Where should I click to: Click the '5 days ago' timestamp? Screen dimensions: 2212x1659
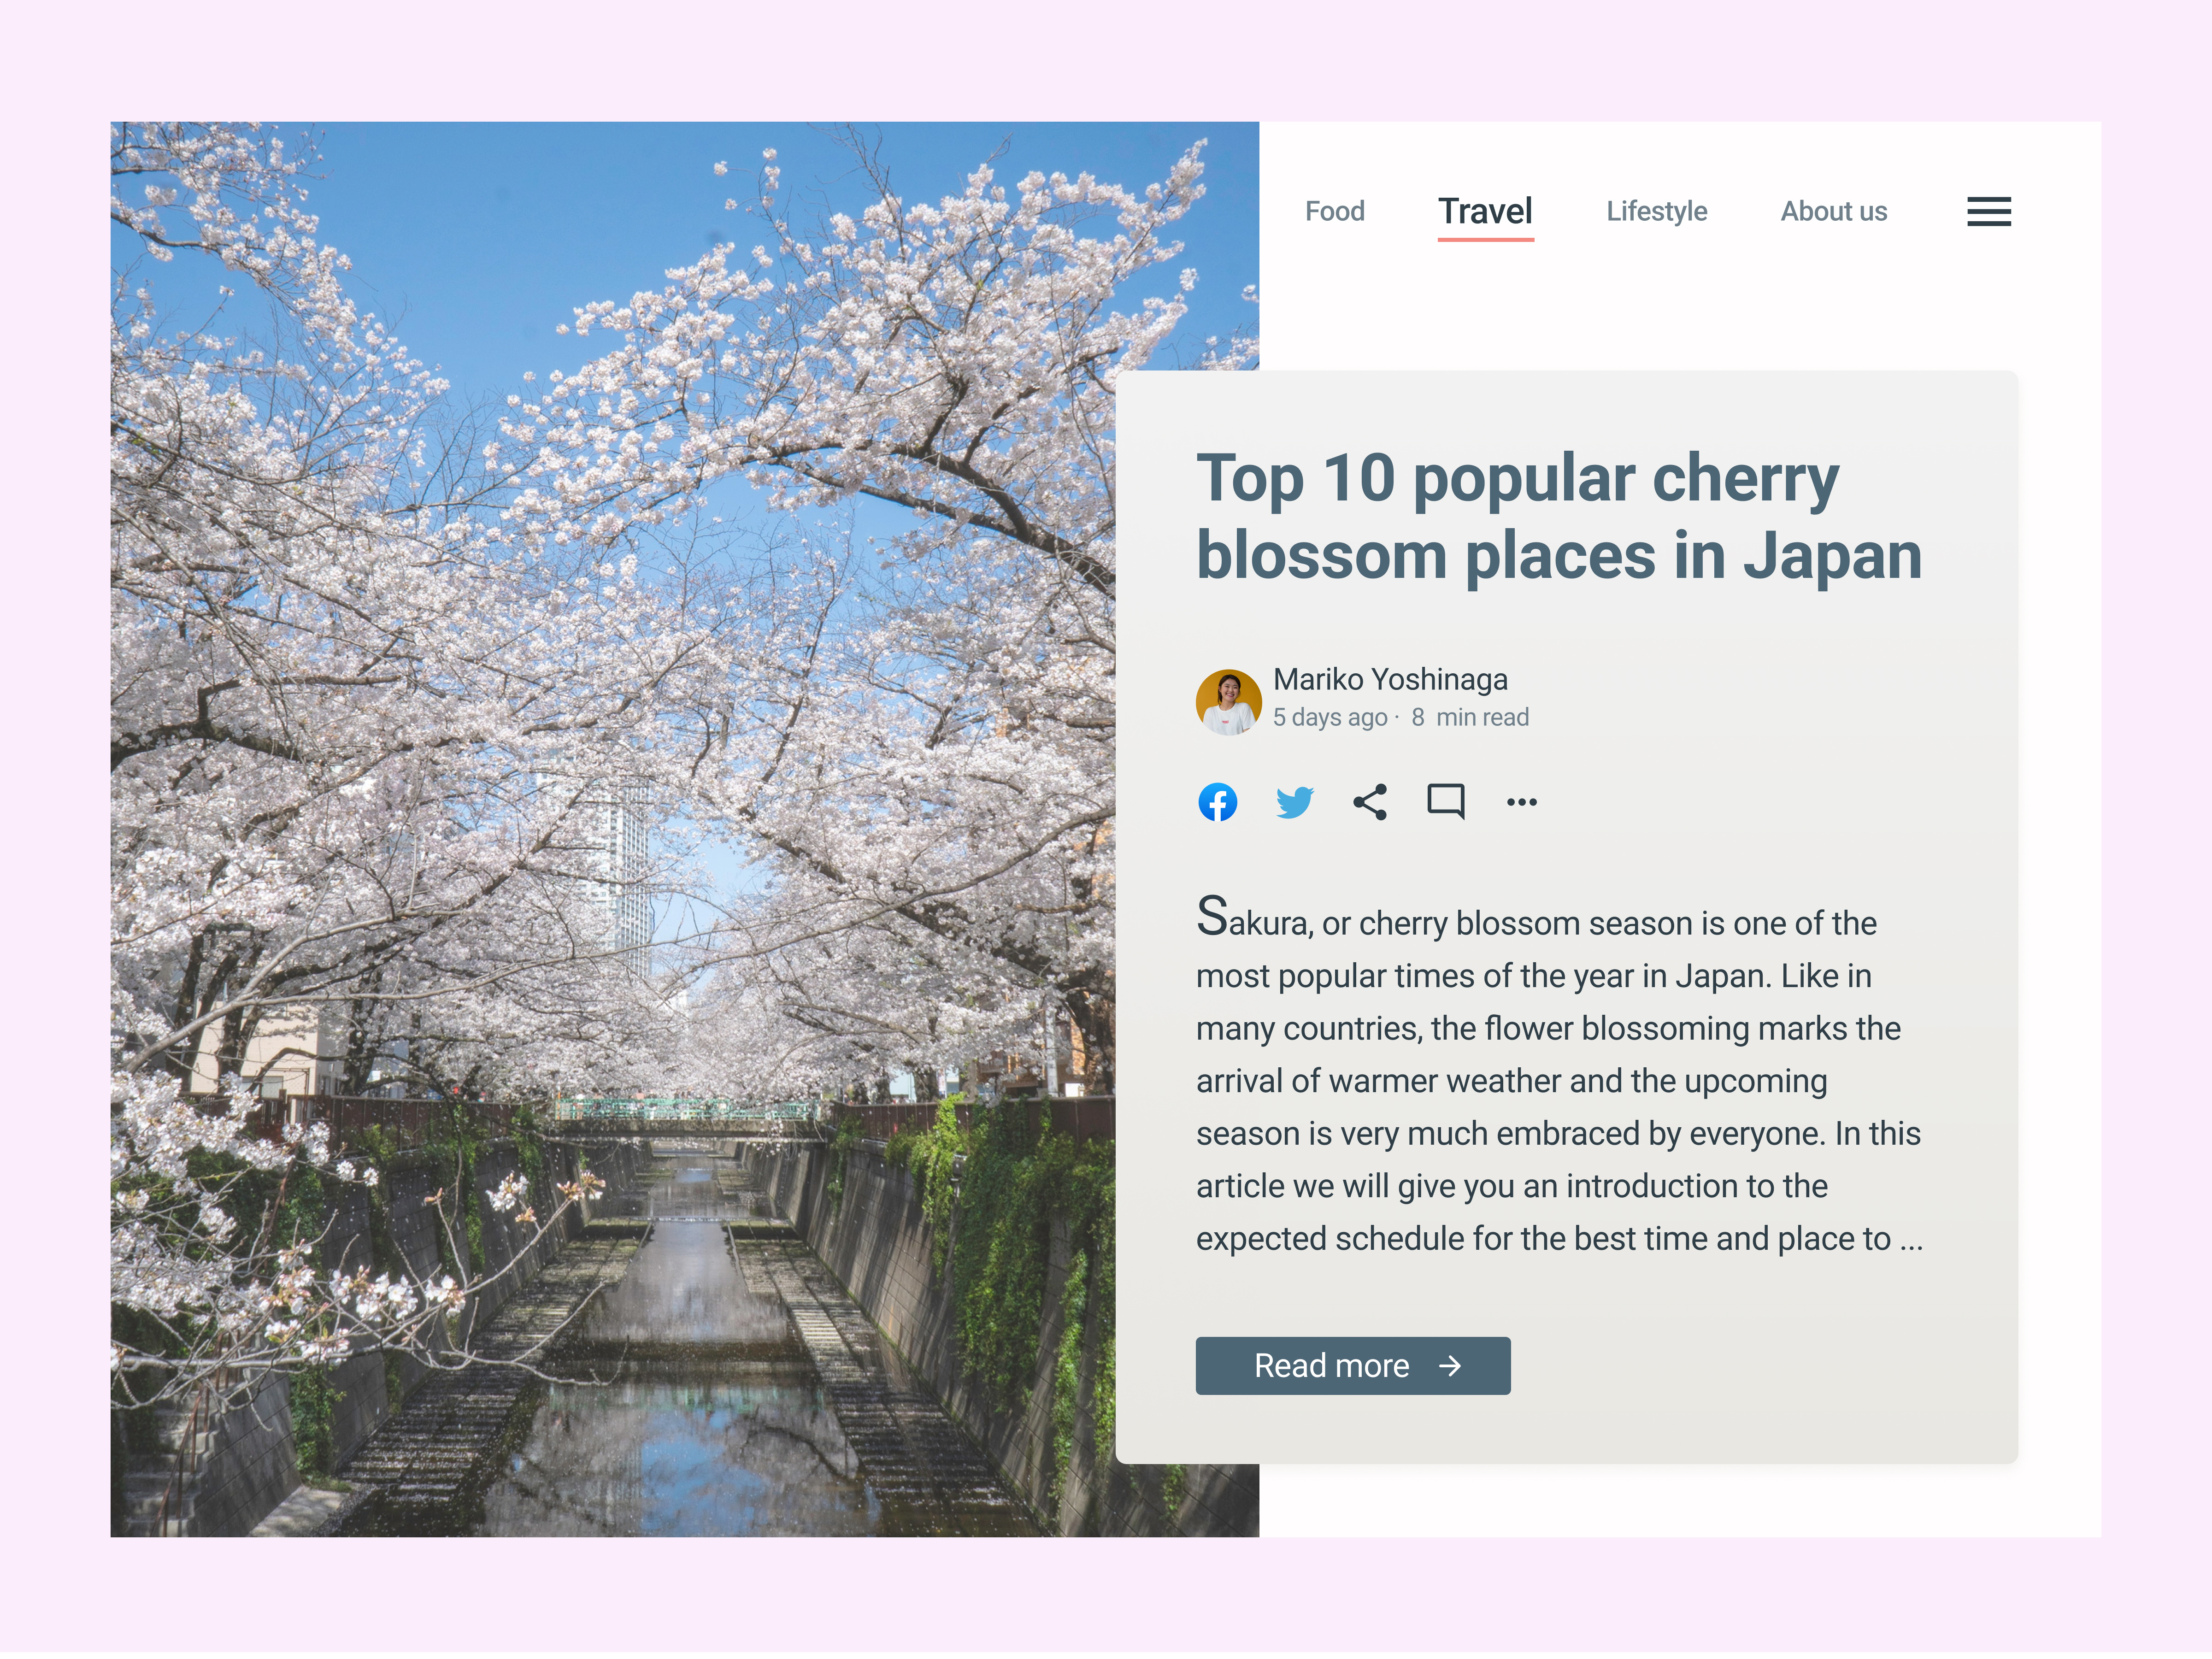click(1330, 717)
